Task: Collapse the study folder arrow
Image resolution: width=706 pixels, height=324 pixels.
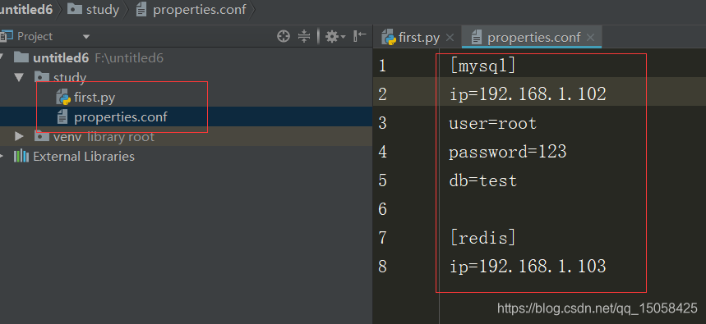Action: pyautogui.click(x=18, y=77)
